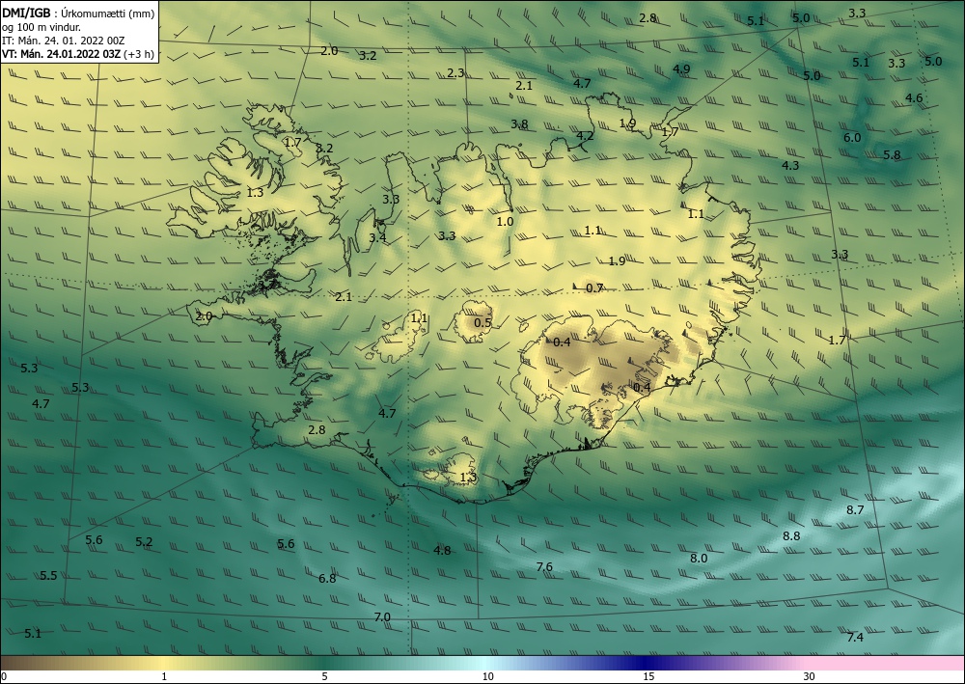
Task: Click the 7.0 value label
Action: (382, 617)
